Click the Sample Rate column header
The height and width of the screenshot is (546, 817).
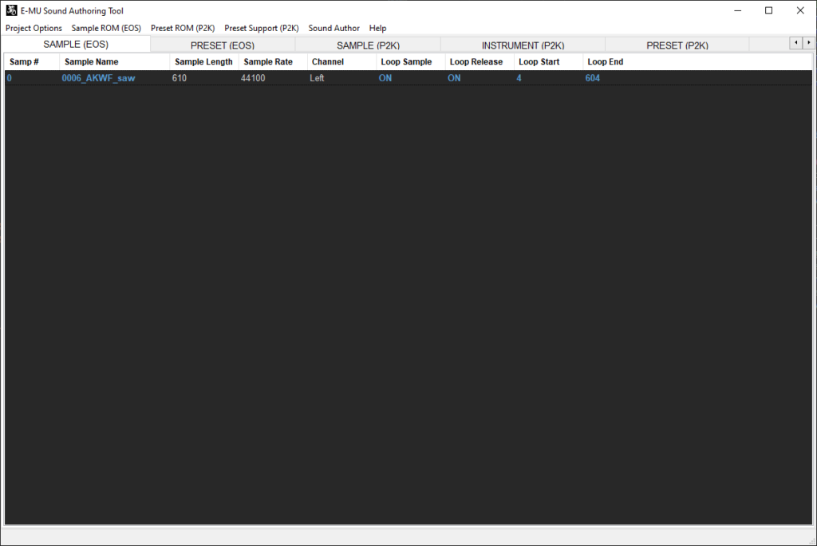click(x=273, y=62)
